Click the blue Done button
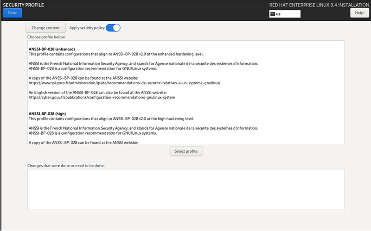This screenshot has height=231, width=371. (x=13, y=13)
